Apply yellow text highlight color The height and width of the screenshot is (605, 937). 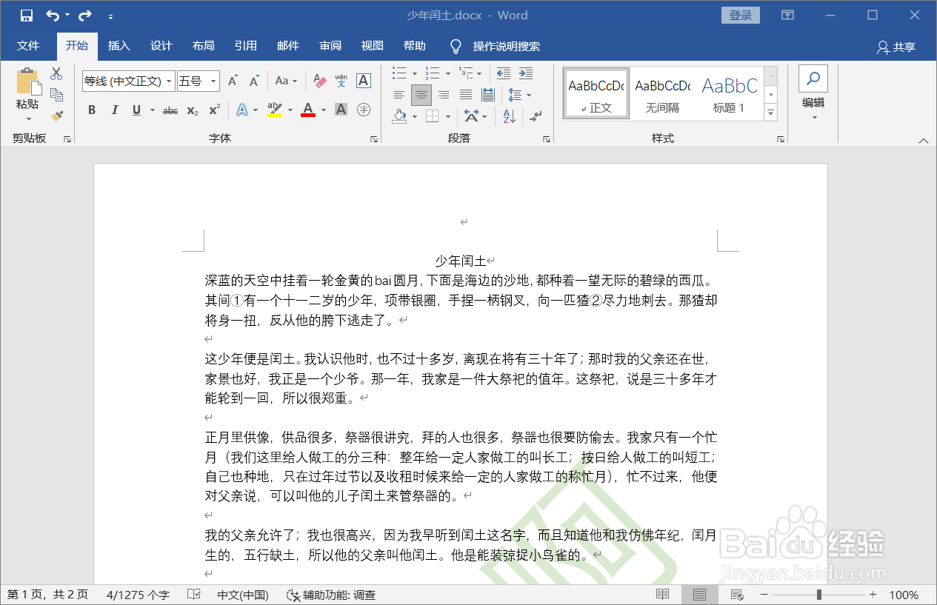(275, 110)
